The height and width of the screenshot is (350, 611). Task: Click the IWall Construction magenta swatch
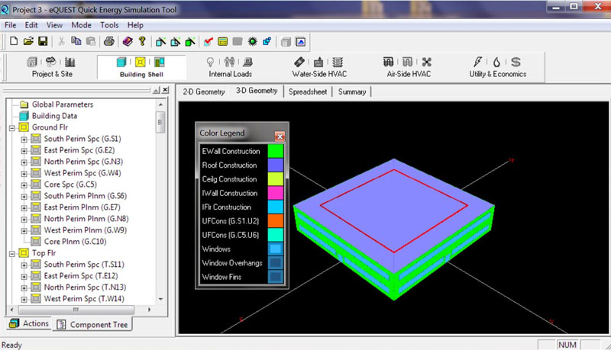coord(276,193)
